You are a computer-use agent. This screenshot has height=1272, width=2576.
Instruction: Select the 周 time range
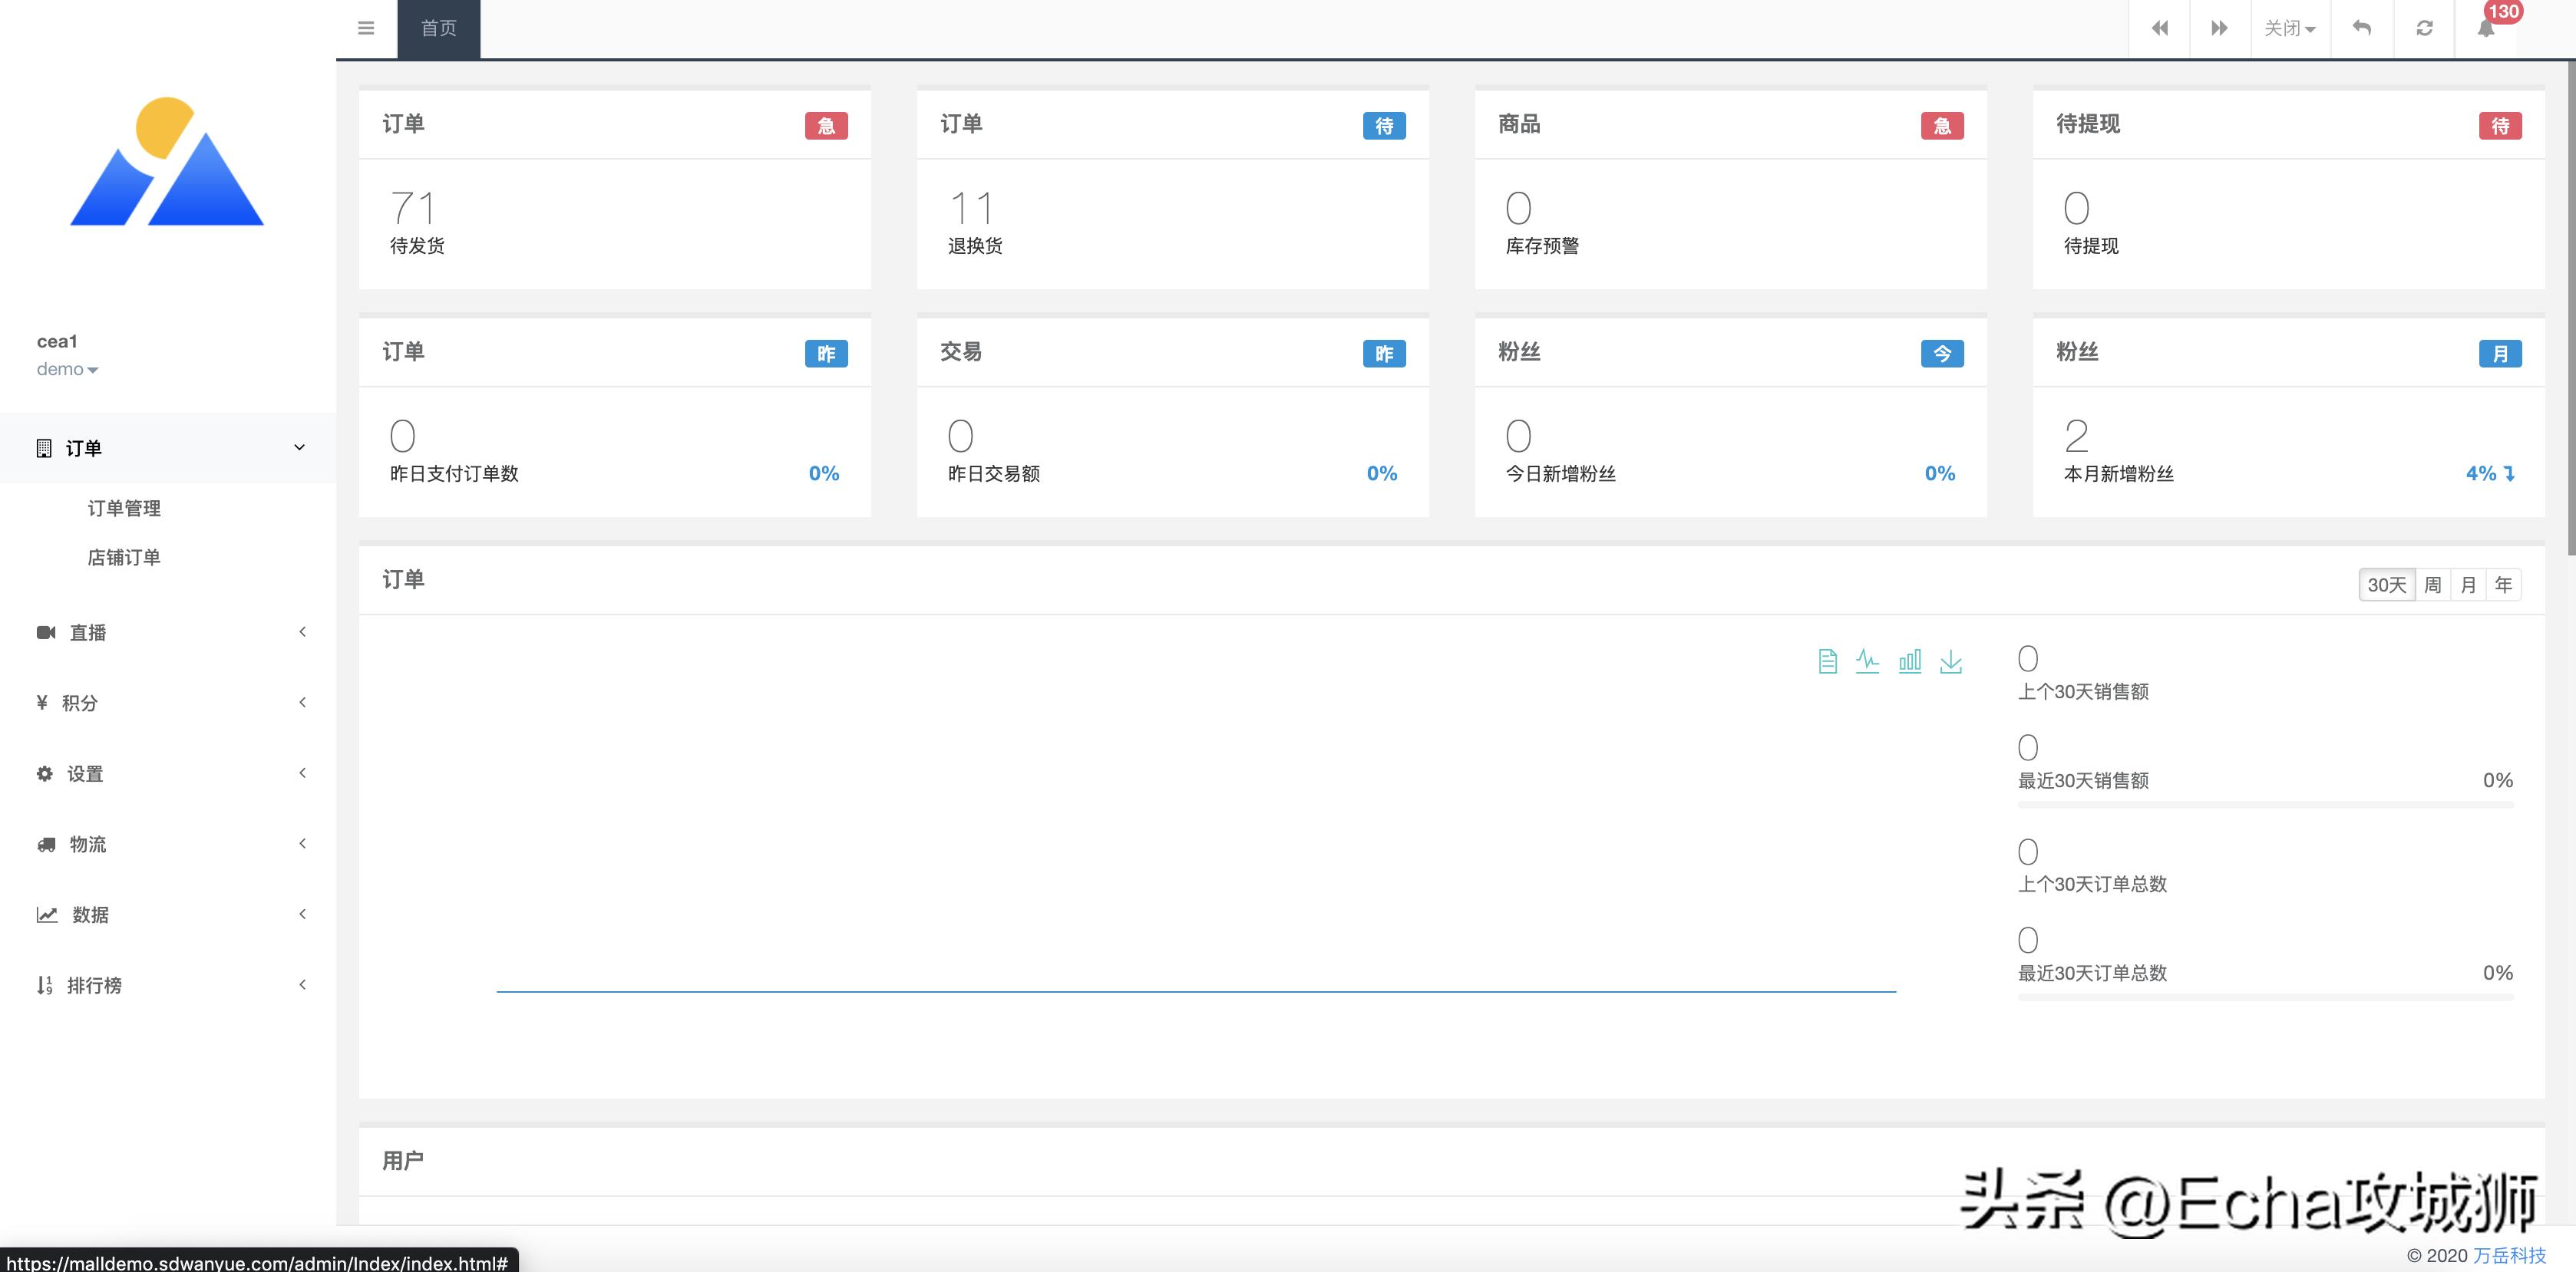2432,585
